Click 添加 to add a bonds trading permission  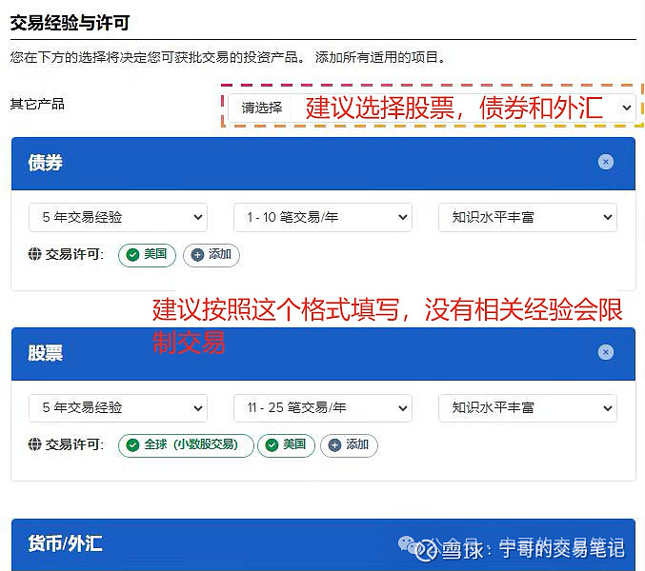click(x=212, y=255)
